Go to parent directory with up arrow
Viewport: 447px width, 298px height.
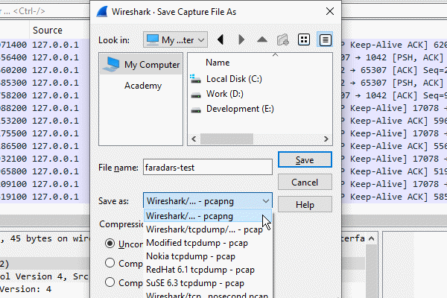(x=262, y=39)
